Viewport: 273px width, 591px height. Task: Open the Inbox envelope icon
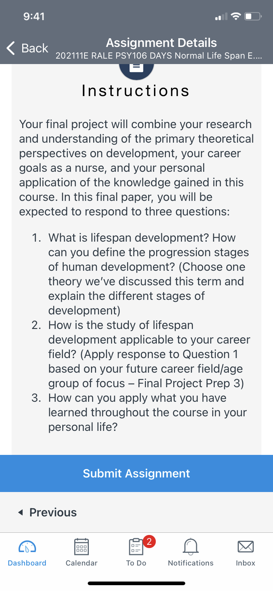coord(246,547)
